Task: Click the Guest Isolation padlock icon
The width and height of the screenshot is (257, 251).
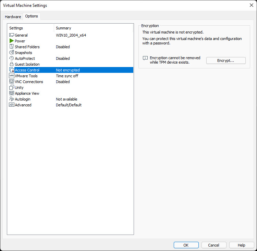Action: click(11, 64)
